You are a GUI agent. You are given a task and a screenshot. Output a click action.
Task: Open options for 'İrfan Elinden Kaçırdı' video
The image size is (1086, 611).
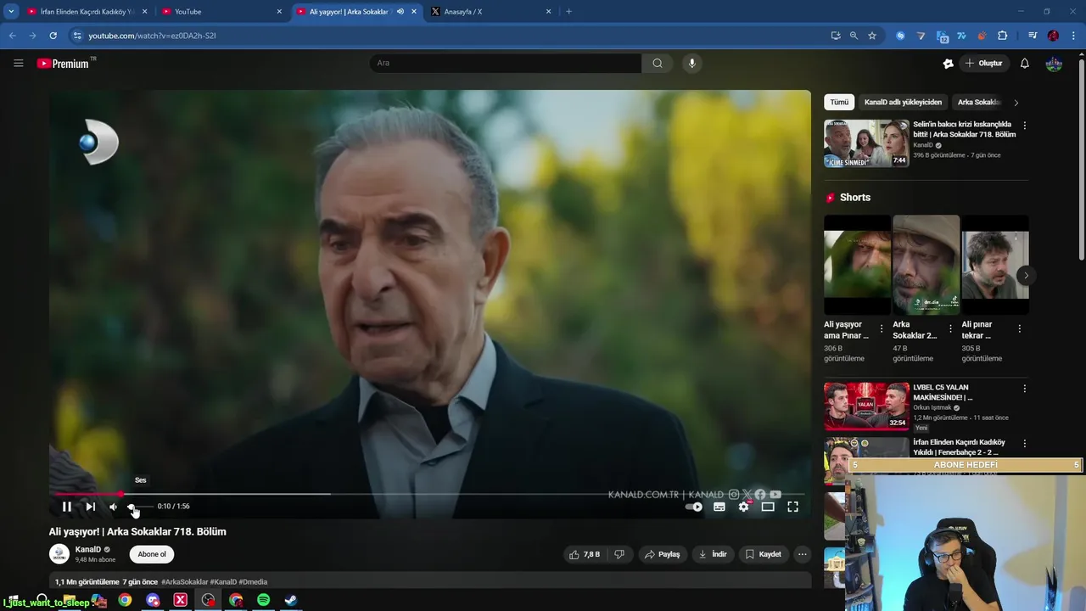(1024, 443)
